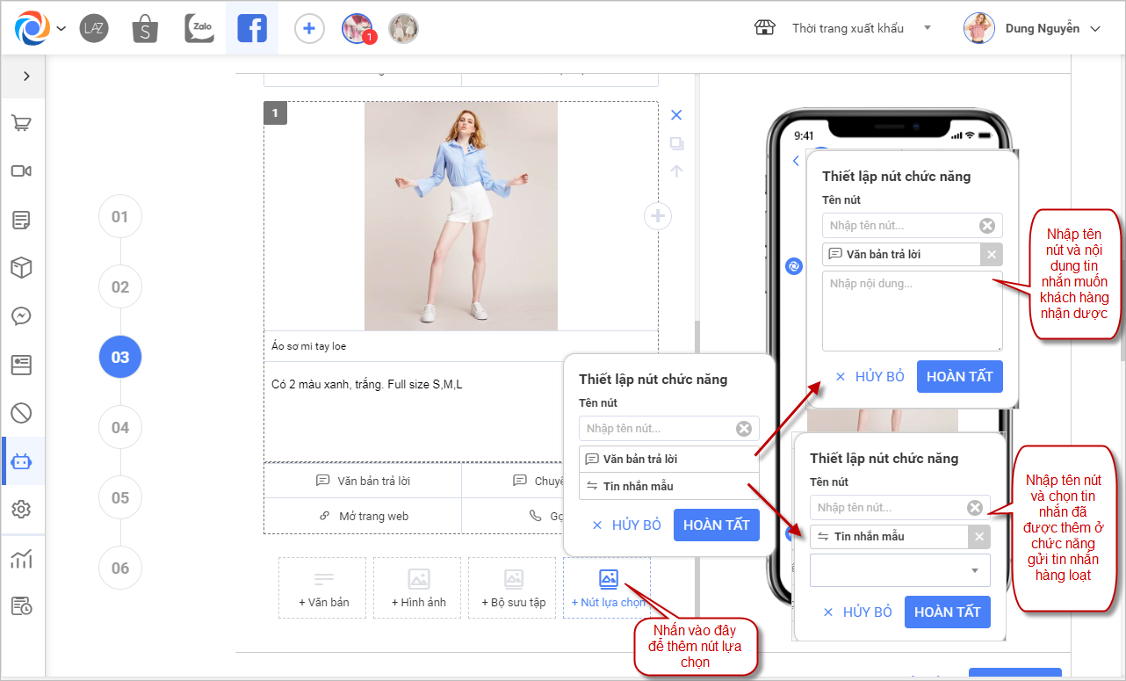Select the Facebook channel tab
Image resolution: width=1126 pixels, height=681 pixels.
tap(252, 29)
